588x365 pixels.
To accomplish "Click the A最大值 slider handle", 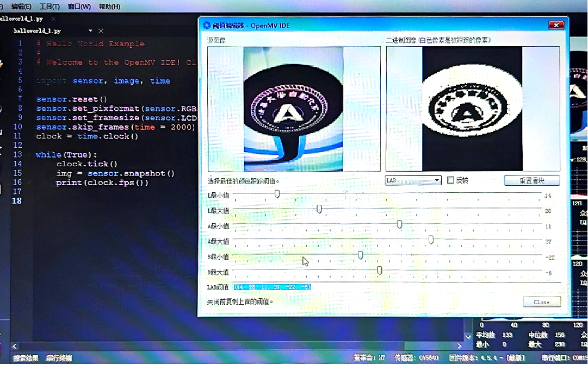I will coord(431,240).
